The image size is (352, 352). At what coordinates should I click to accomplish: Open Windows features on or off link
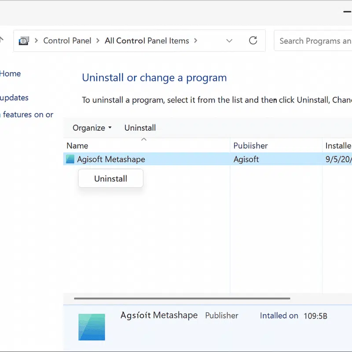pyautogui.click(x=27, y=115)
